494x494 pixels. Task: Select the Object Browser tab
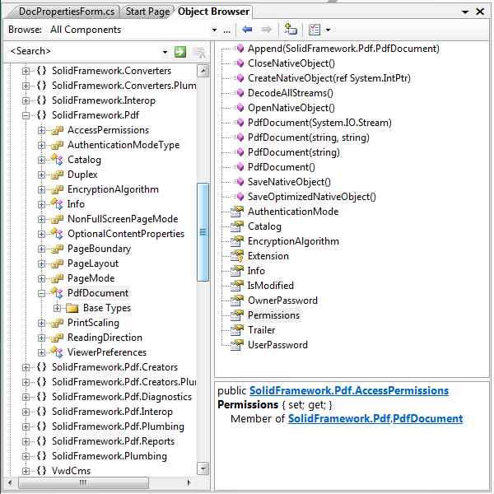coord(213,12)
